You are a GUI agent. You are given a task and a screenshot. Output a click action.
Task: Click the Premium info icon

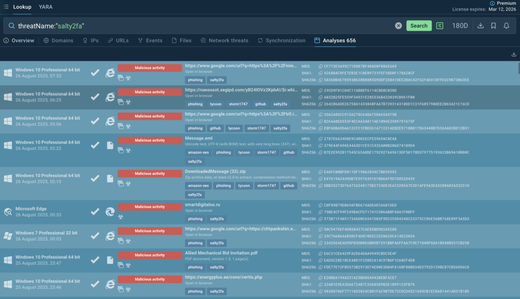pyautogui.click(x=492, y=3)
